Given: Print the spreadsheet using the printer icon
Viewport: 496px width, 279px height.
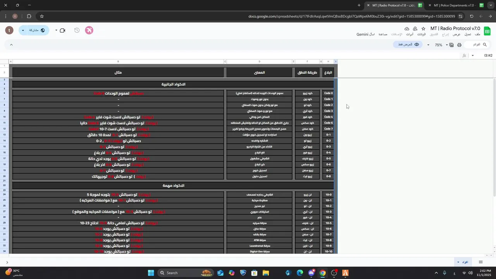Looking at the screenshot, I should (459, 45).
